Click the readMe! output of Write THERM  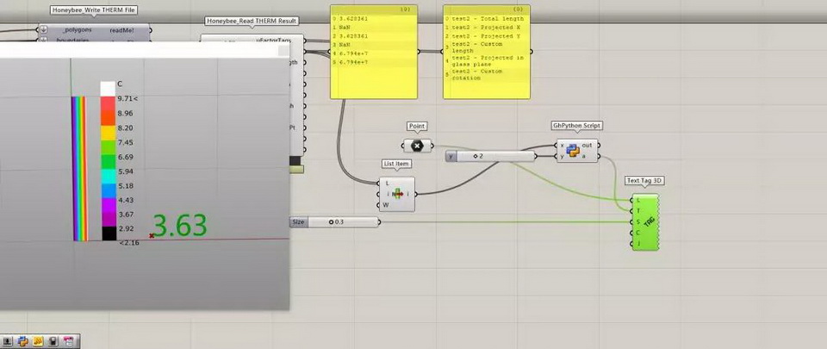click(x=121, y=29)
